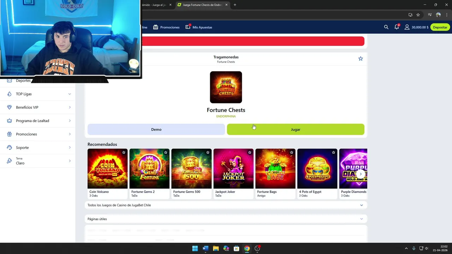Click the green Jugar button

pyautogui.click(x=296, y=129)
